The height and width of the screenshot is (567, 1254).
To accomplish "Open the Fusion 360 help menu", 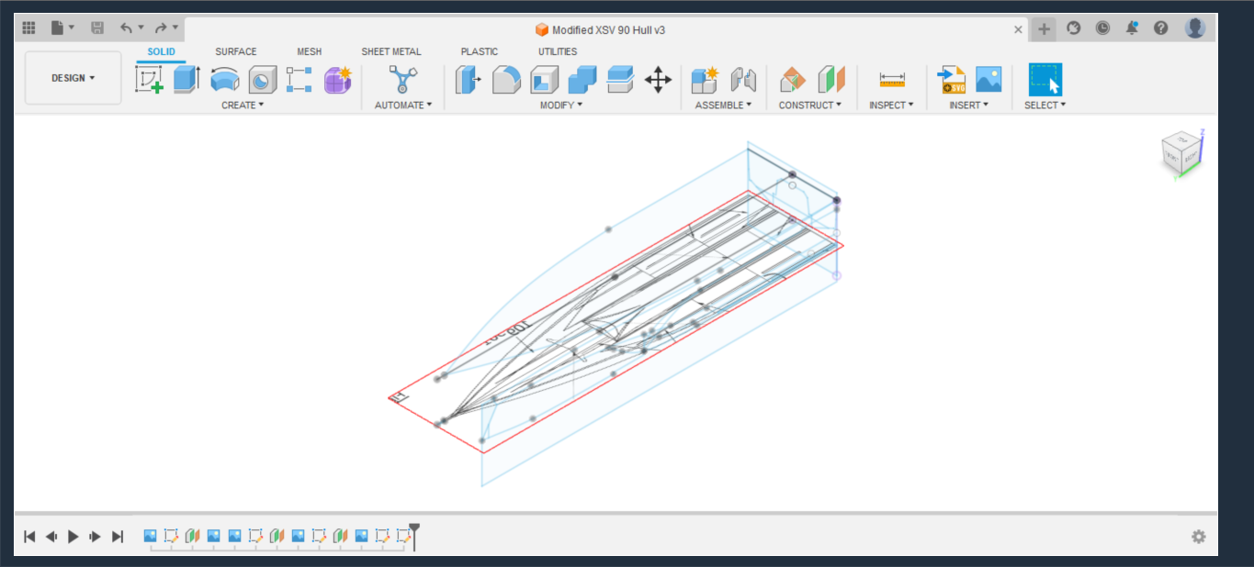I will tap(1160, 28).
